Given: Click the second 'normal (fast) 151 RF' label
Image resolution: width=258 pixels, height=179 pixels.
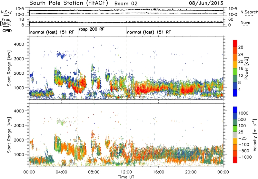Looking at the screenshot, I should (149, 32).
